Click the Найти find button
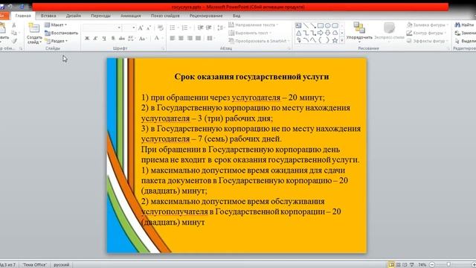The width and height of the screenshot is (476, 268). click(x=464, y=25)
